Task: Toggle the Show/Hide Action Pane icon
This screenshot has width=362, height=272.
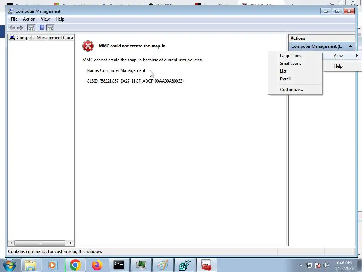Action: [x=50, y=28]
